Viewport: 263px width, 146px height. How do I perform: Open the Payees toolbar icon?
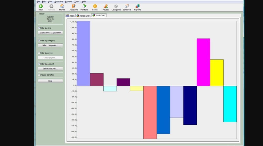click(105, 6)
